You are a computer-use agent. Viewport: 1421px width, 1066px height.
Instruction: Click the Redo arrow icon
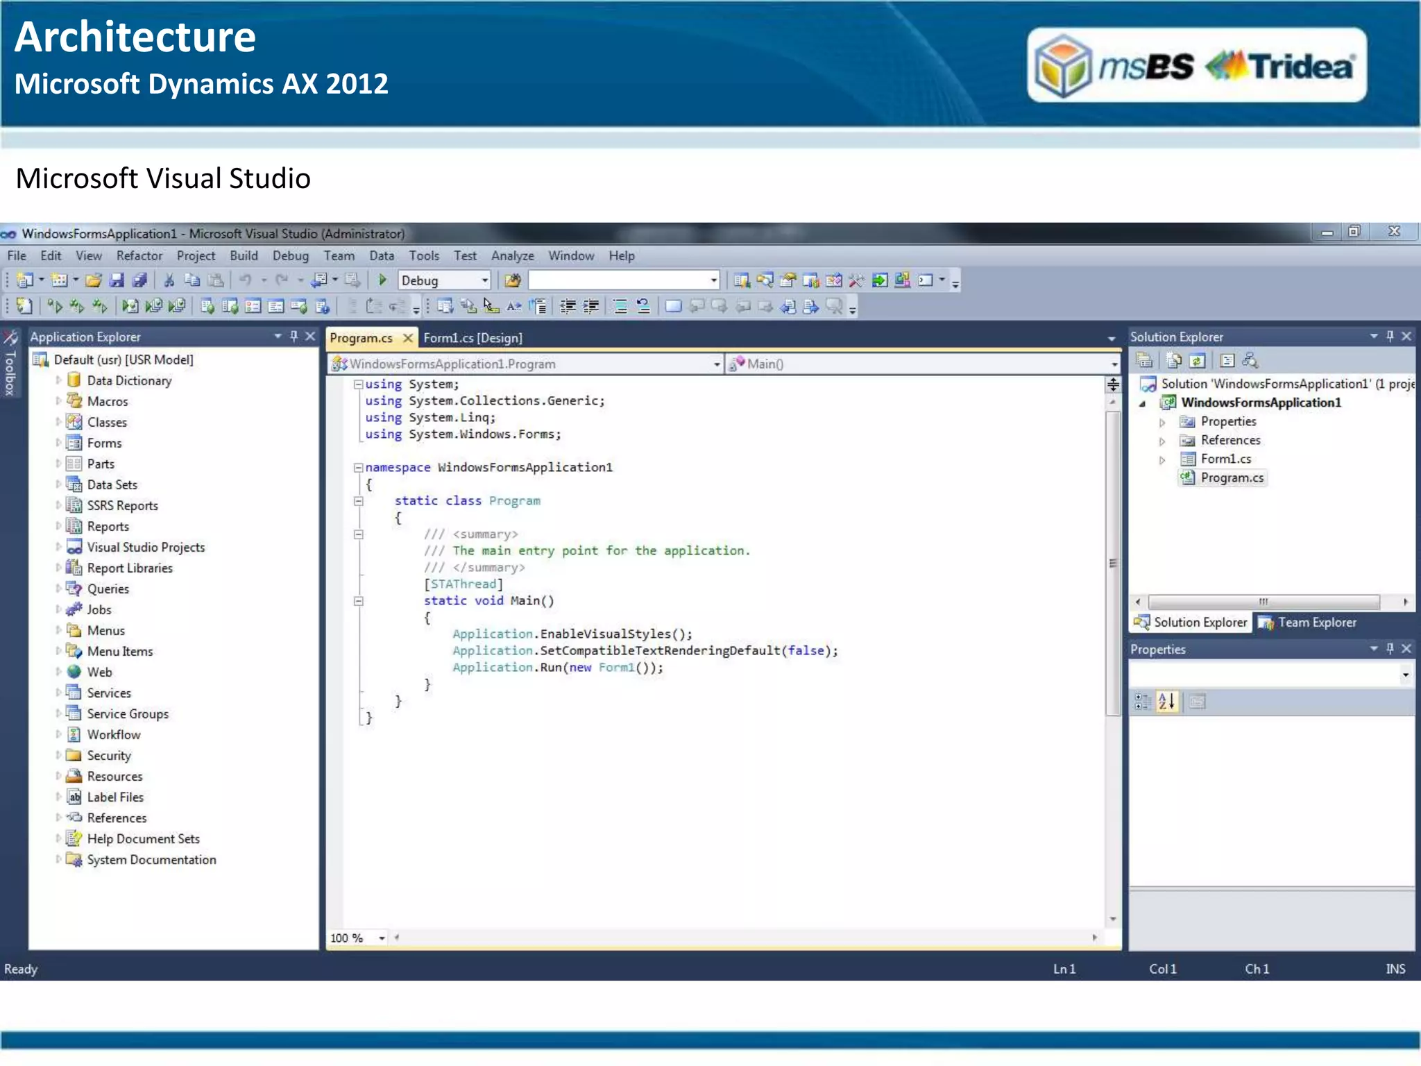282,280
